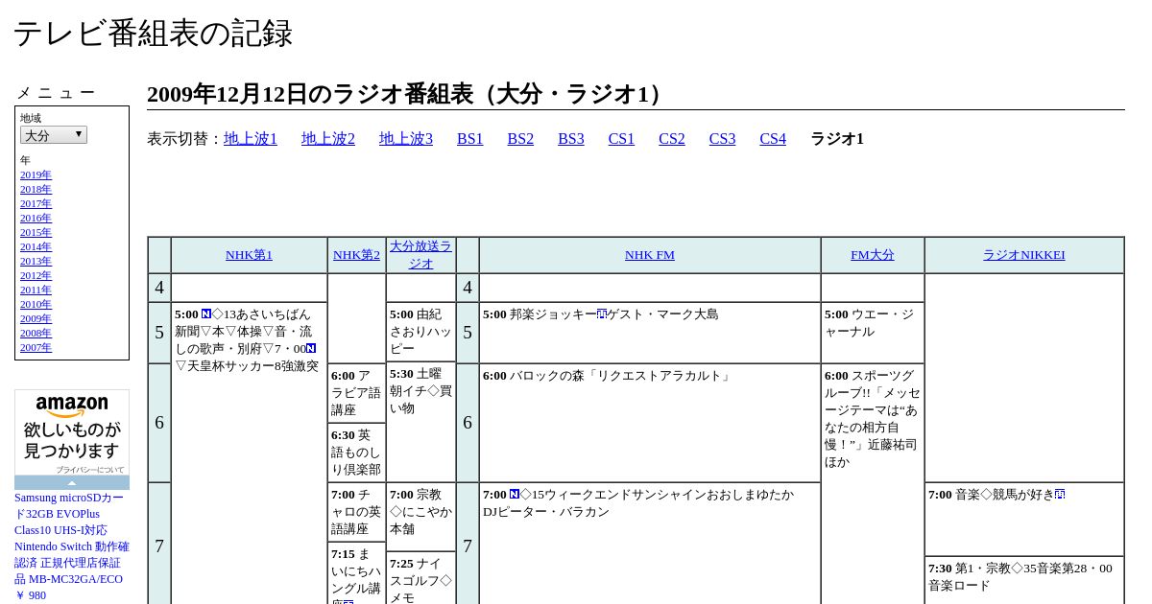
Task: Click the 6:30 英語ものしり倶楽部 program cell
Action: [356, 453]
